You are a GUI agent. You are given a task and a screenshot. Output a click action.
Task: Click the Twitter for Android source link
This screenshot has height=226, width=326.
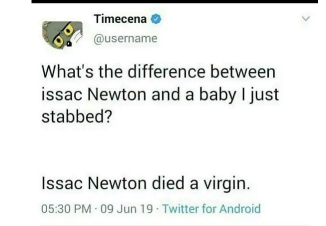(212, 209)
